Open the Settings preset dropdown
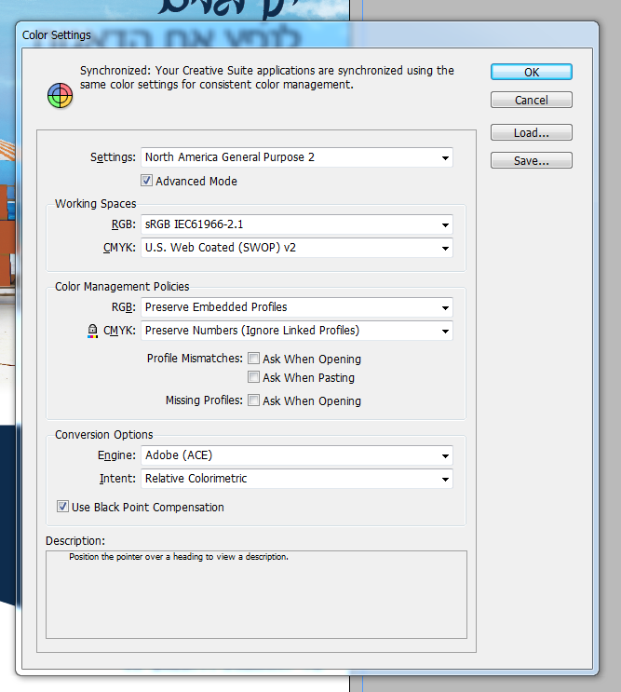This screenshot has height=692, width=621. (x=297, y=157)
